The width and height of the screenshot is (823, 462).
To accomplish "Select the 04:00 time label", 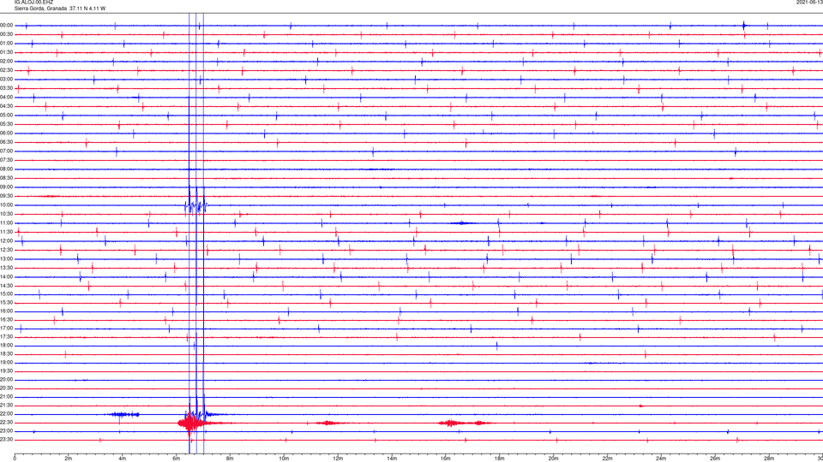I will pos(7,98).
